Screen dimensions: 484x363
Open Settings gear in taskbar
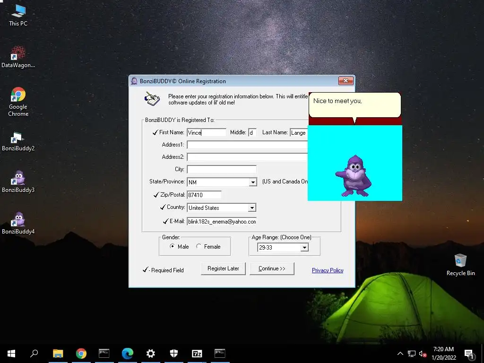[x=150, y=354]
